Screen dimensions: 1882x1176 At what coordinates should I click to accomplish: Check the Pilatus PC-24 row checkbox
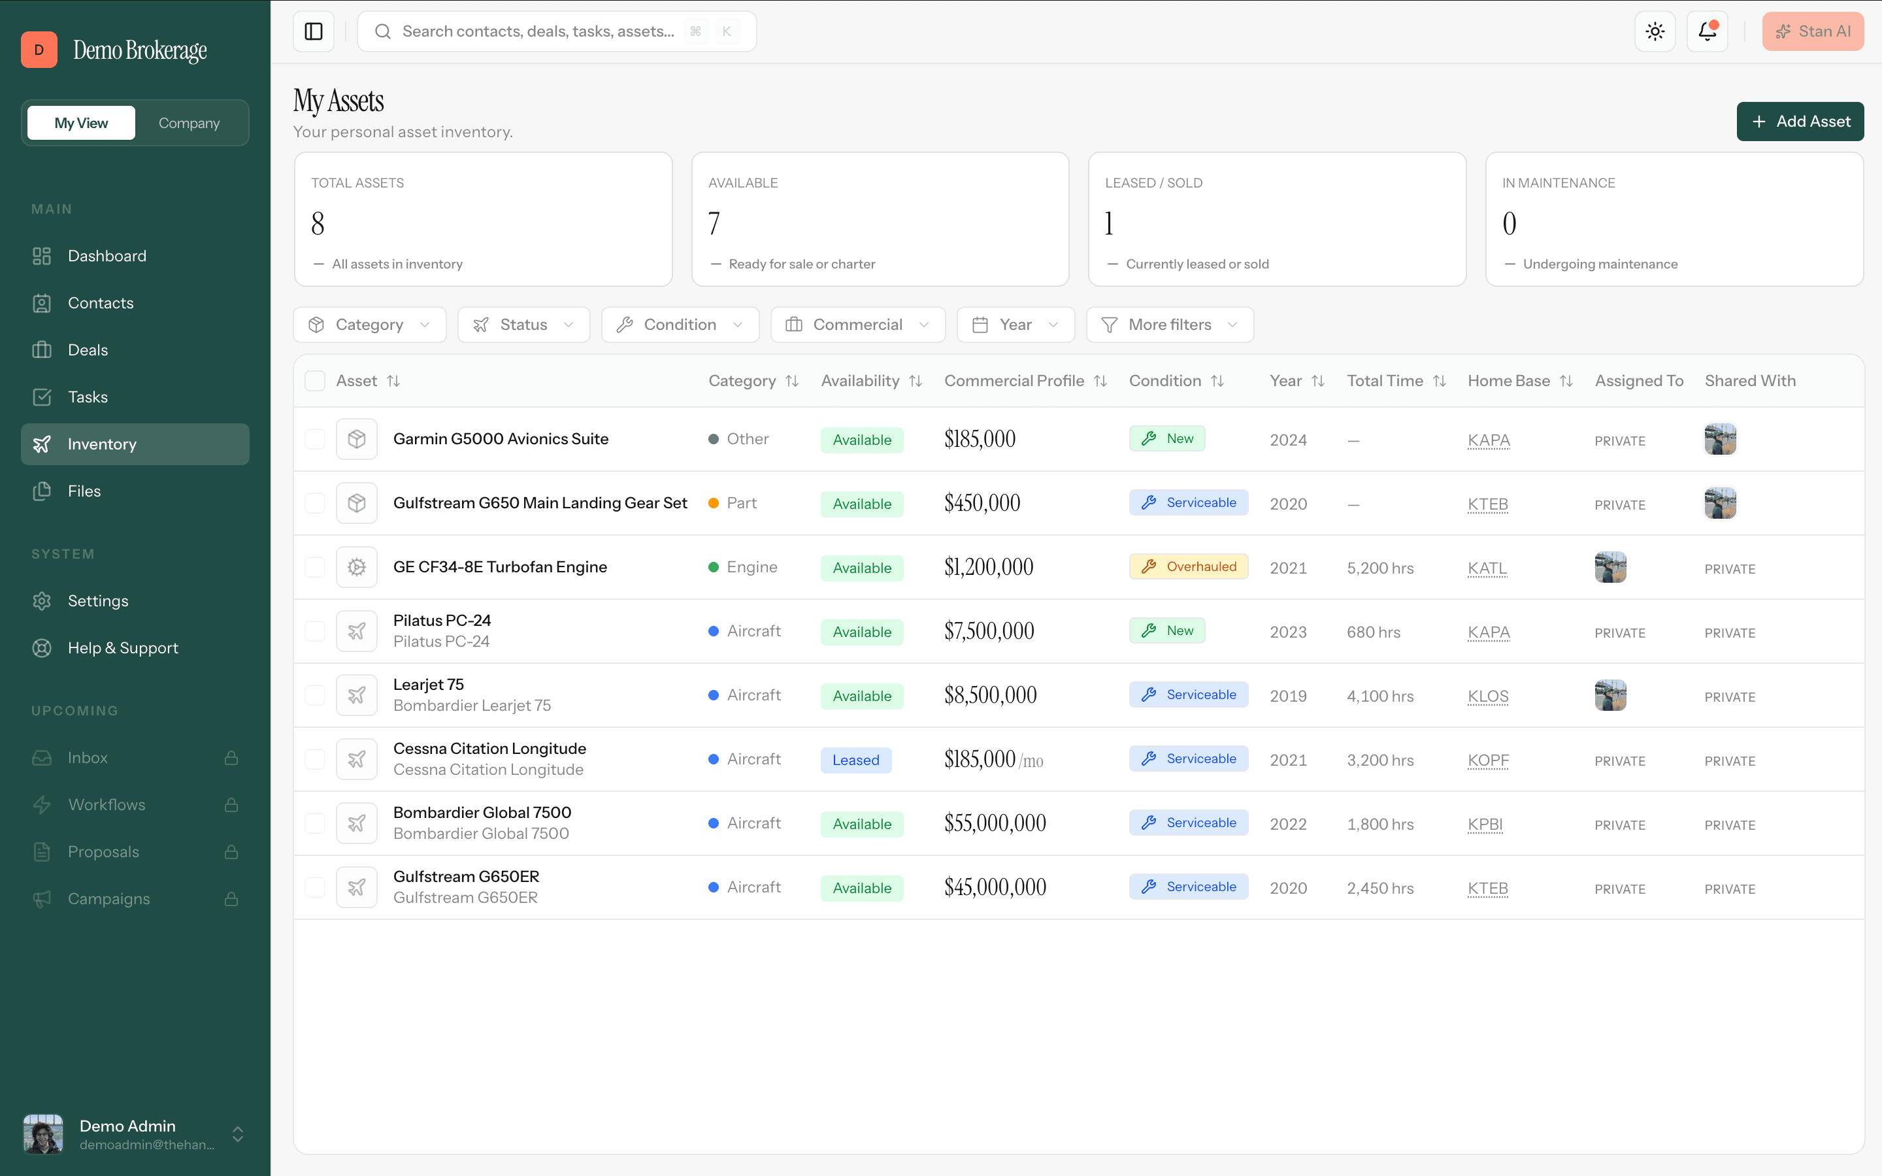tap(315, 630)
